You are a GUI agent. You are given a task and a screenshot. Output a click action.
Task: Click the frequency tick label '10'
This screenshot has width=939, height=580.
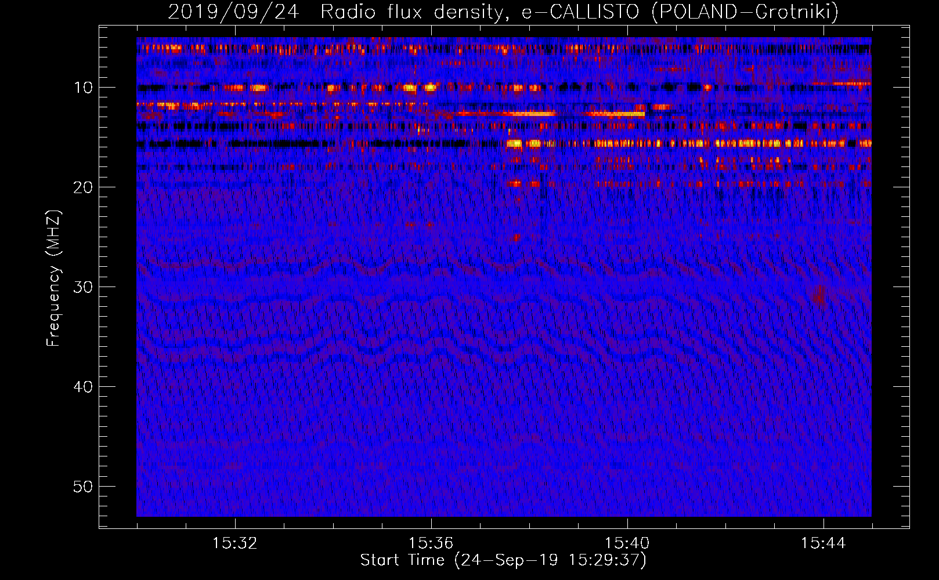[x=84, y=88]
